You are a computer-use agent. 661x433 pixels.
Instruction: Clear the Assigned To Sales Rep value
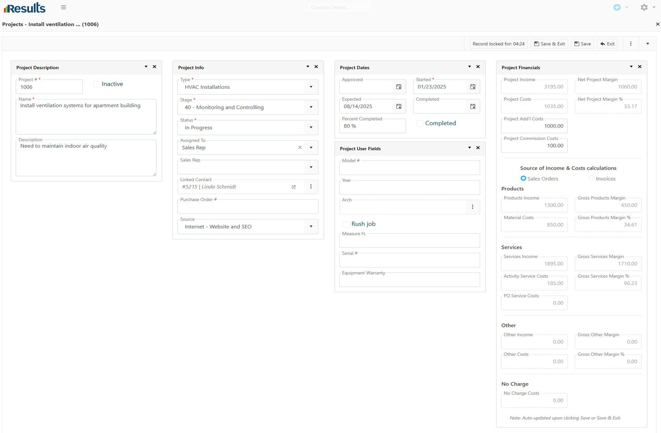point(300,148)
